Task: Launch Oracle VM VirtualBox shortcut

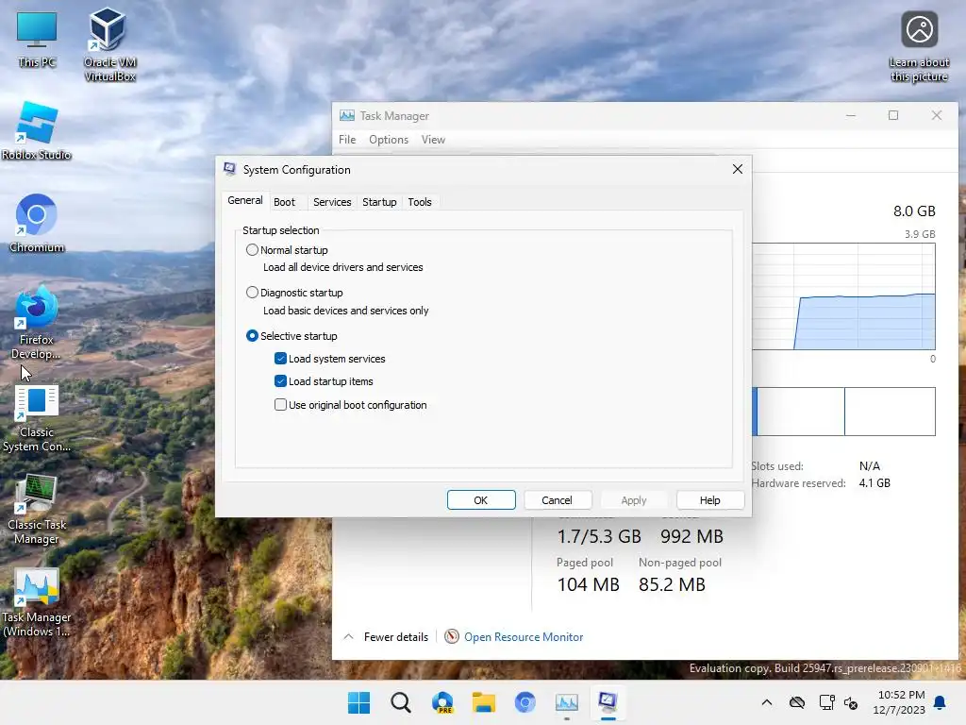Action: pos(109,43)
